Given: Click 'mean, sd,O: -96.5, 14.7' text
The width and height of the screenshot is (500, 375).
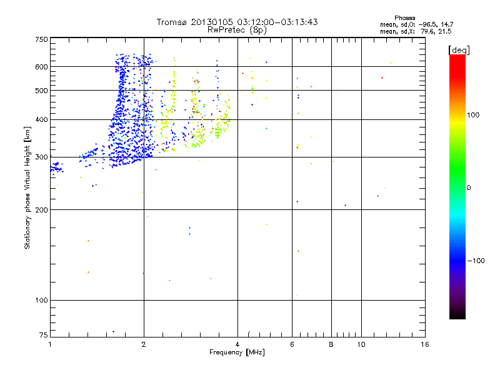Looking at the screenshot, I should [x=416, y=24].
